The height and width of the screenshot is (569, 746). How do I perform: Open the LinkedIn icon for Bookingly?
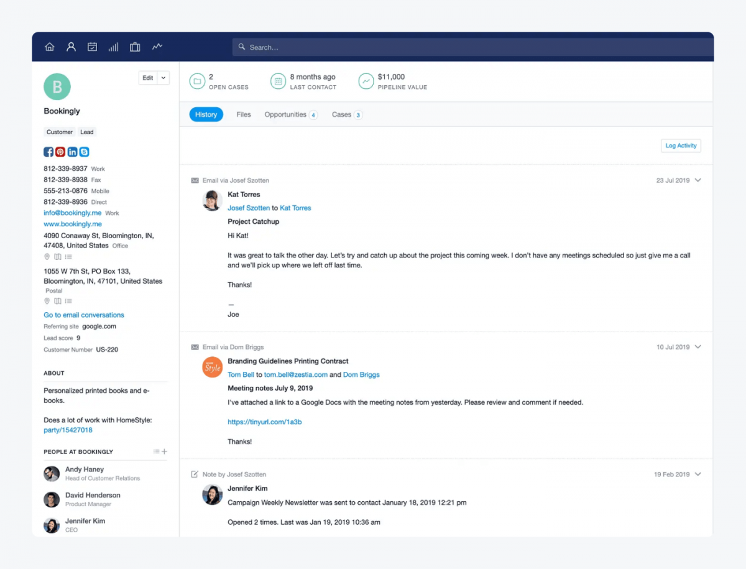[x=72, y=151]
